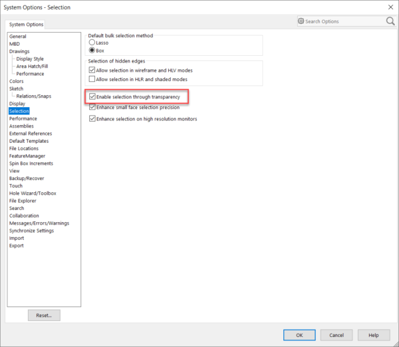Open Spin Box Increments options

point(31,164)
